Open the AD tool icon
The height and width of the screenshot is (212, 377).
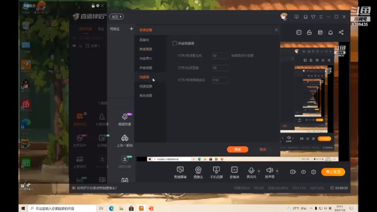(x=125, y=180)
